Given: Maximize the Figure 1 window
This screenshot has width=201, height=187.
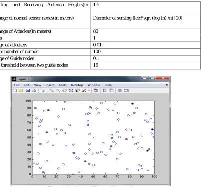Looking at the screenshot, I should click(x=152, y=78).
